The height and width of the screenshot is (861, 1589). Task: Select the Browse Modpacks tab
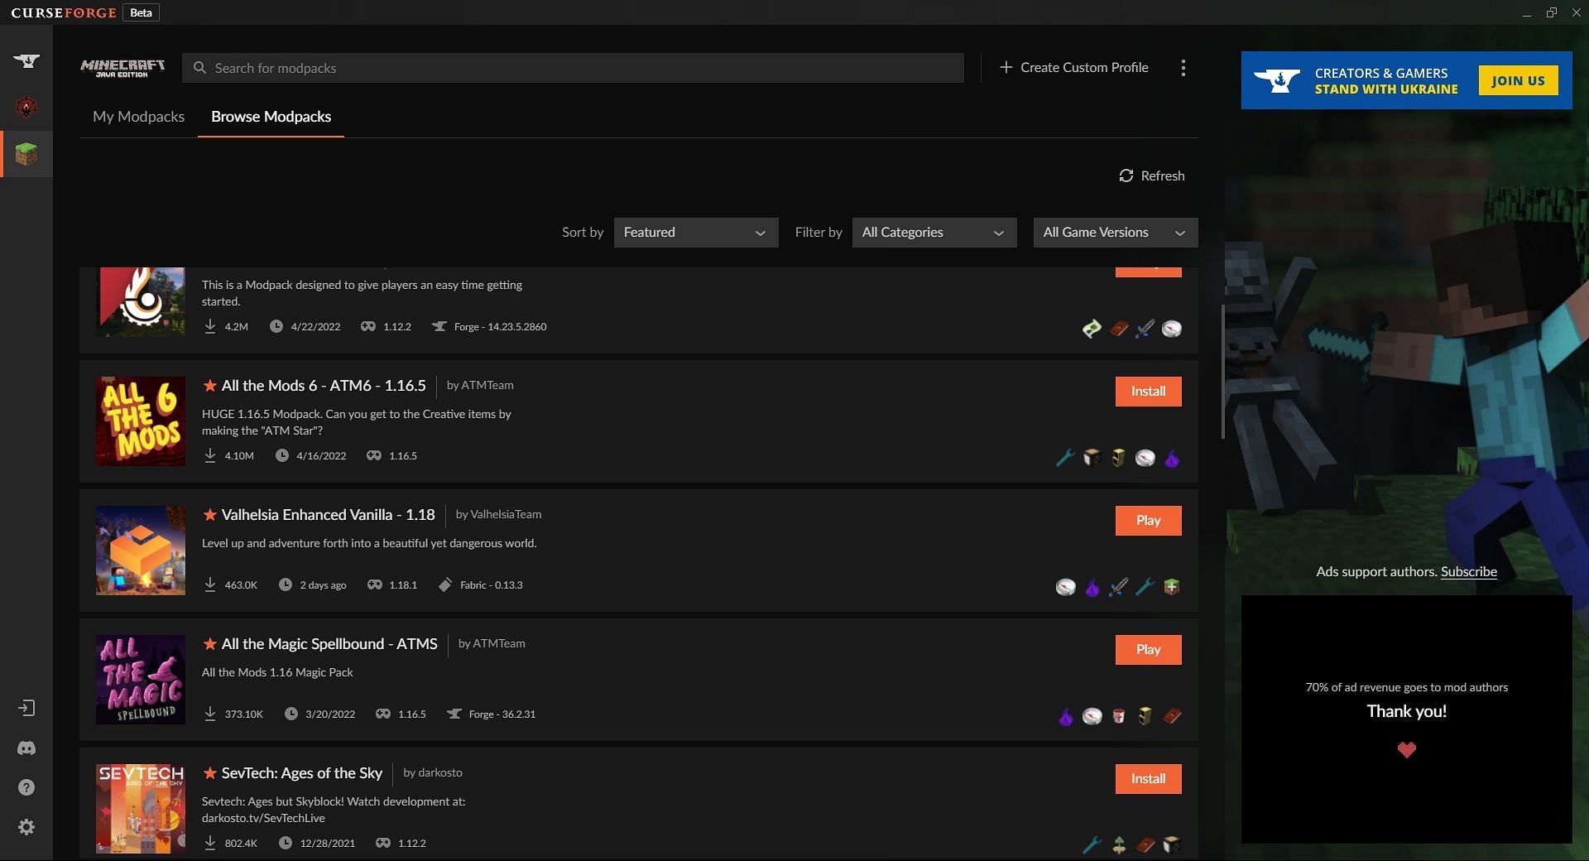click(271, 117)
